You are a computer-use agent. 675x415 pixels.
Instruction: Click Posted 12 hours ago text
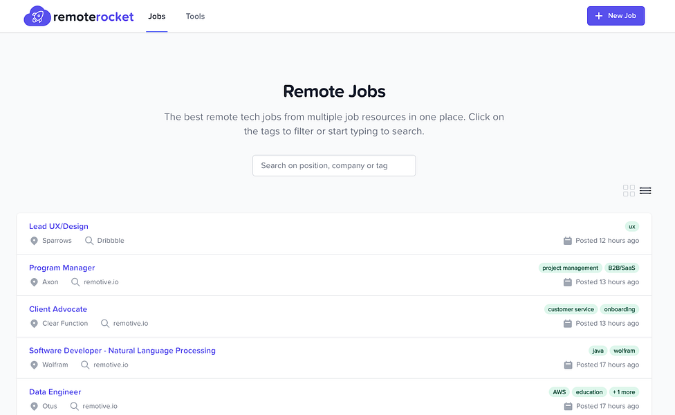click(x=607, y=241)
